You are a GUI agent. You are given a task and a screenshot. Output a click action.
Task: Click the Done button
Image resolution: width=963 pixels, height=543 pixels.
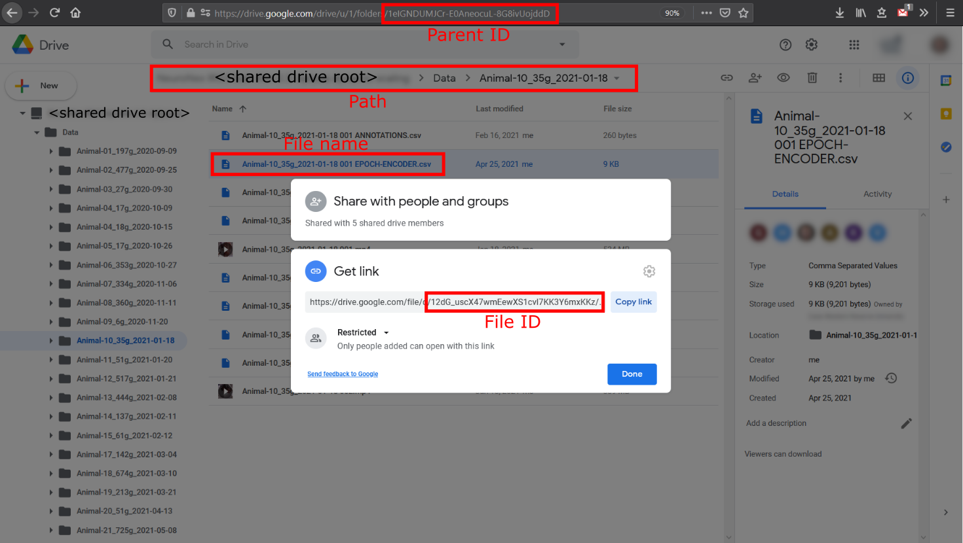pos(632,374)
